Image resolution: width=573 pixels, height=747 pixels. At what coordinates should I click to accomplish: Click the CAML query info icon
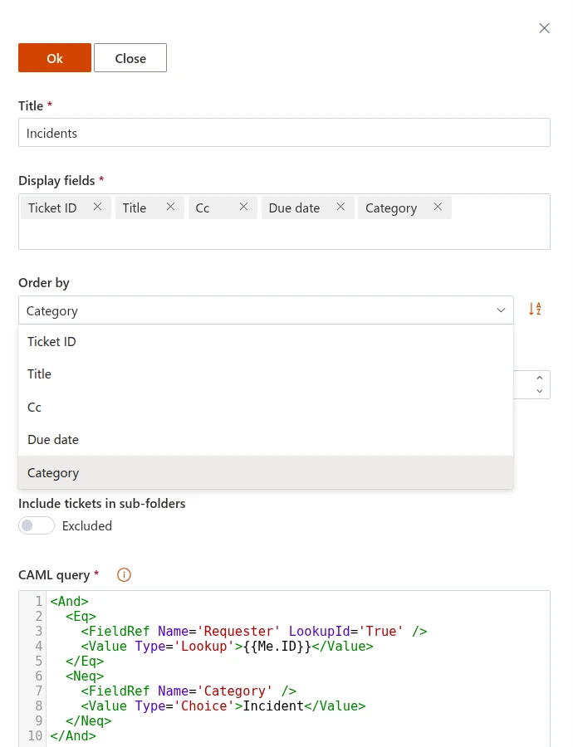(124, 574)
